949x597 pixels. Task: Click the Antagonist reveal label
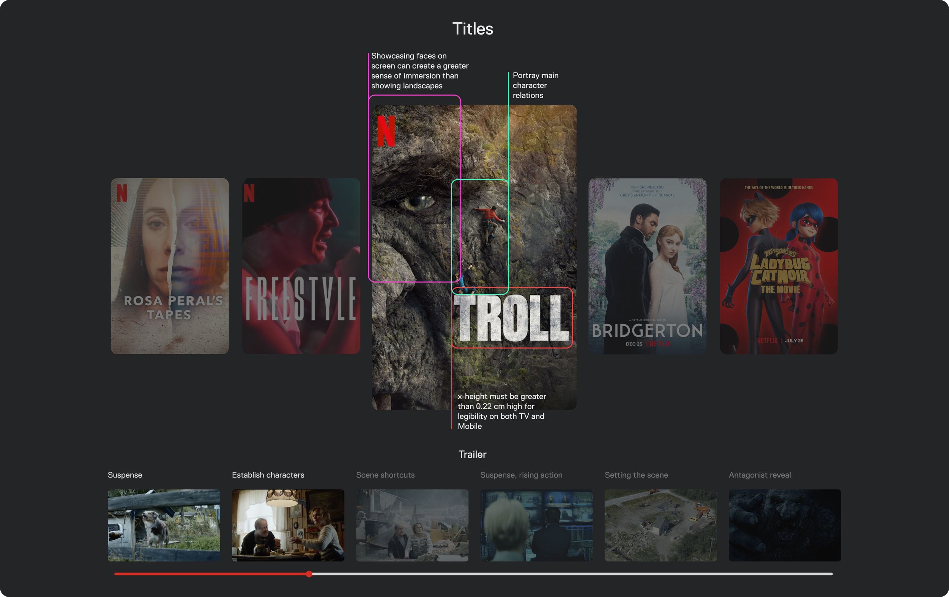pos(760,475)
